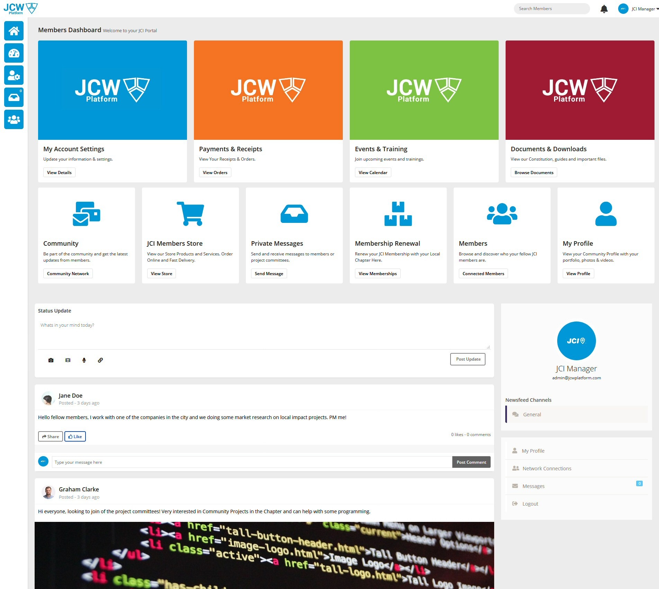Open the user settings icon in sidebar
Image resolution: width=659 pixels, height=589 pixels.
pyautogui.click(x=14, y=75)
